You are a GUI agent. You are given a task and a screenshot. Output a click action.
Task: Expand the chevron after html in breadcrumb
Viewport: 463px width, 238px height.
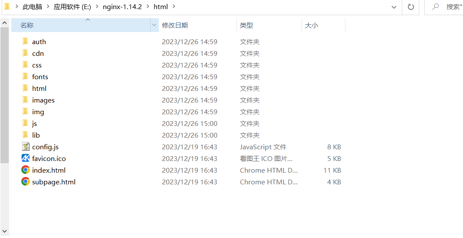click(174, 7)
